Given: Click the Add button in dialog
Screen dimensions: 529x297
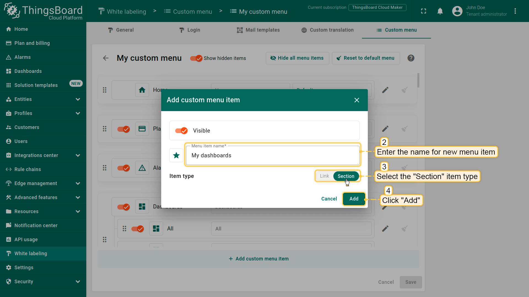Looking at the screenshot, I should 354,199.
